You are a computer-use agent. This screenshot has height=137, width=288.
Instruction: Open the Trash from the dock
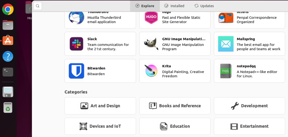coord(8,107)
